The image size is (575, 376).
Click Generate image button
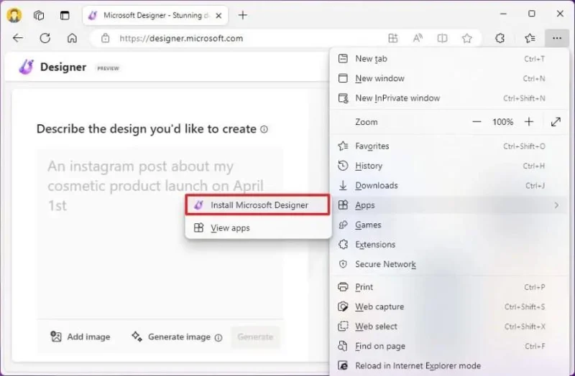coord(171,337)
